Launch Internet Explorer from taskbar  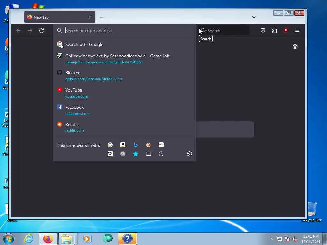tap(28, 239)
